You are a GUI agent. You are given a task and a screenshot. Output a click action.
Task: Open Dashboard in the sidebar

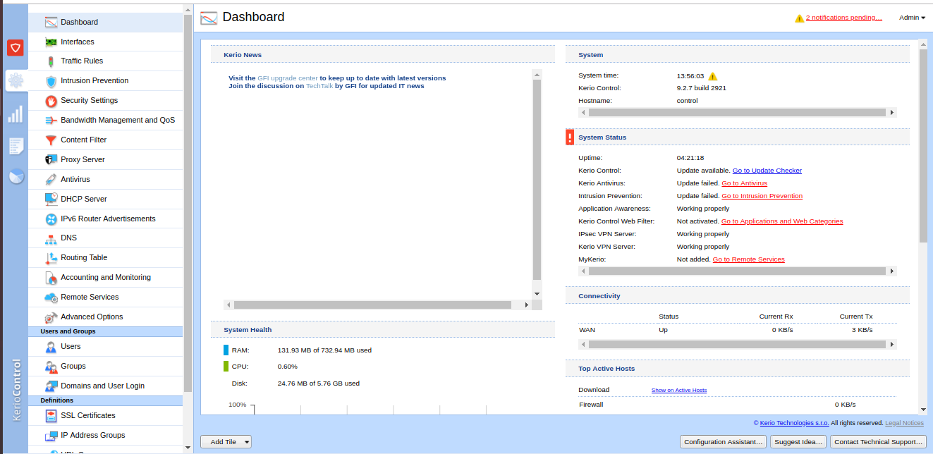pyautogui.click(x=106, y=22)
